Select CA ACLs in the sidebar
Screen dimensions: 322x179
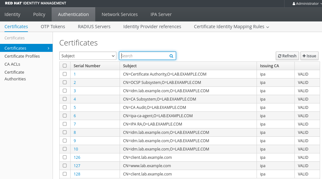coord(12,64)
